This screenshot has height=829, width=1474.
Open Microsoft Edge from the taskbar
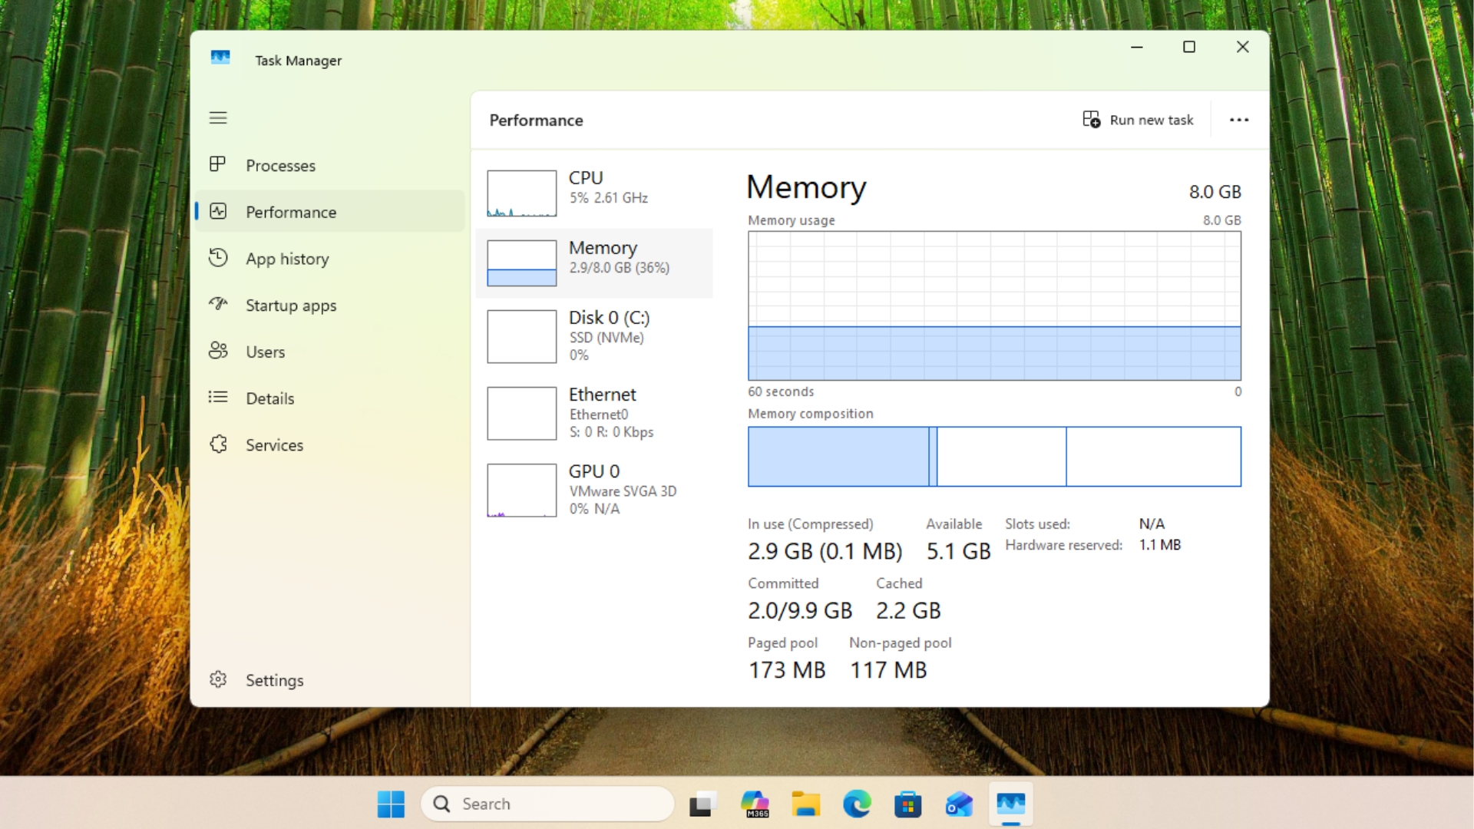(857, 804)
